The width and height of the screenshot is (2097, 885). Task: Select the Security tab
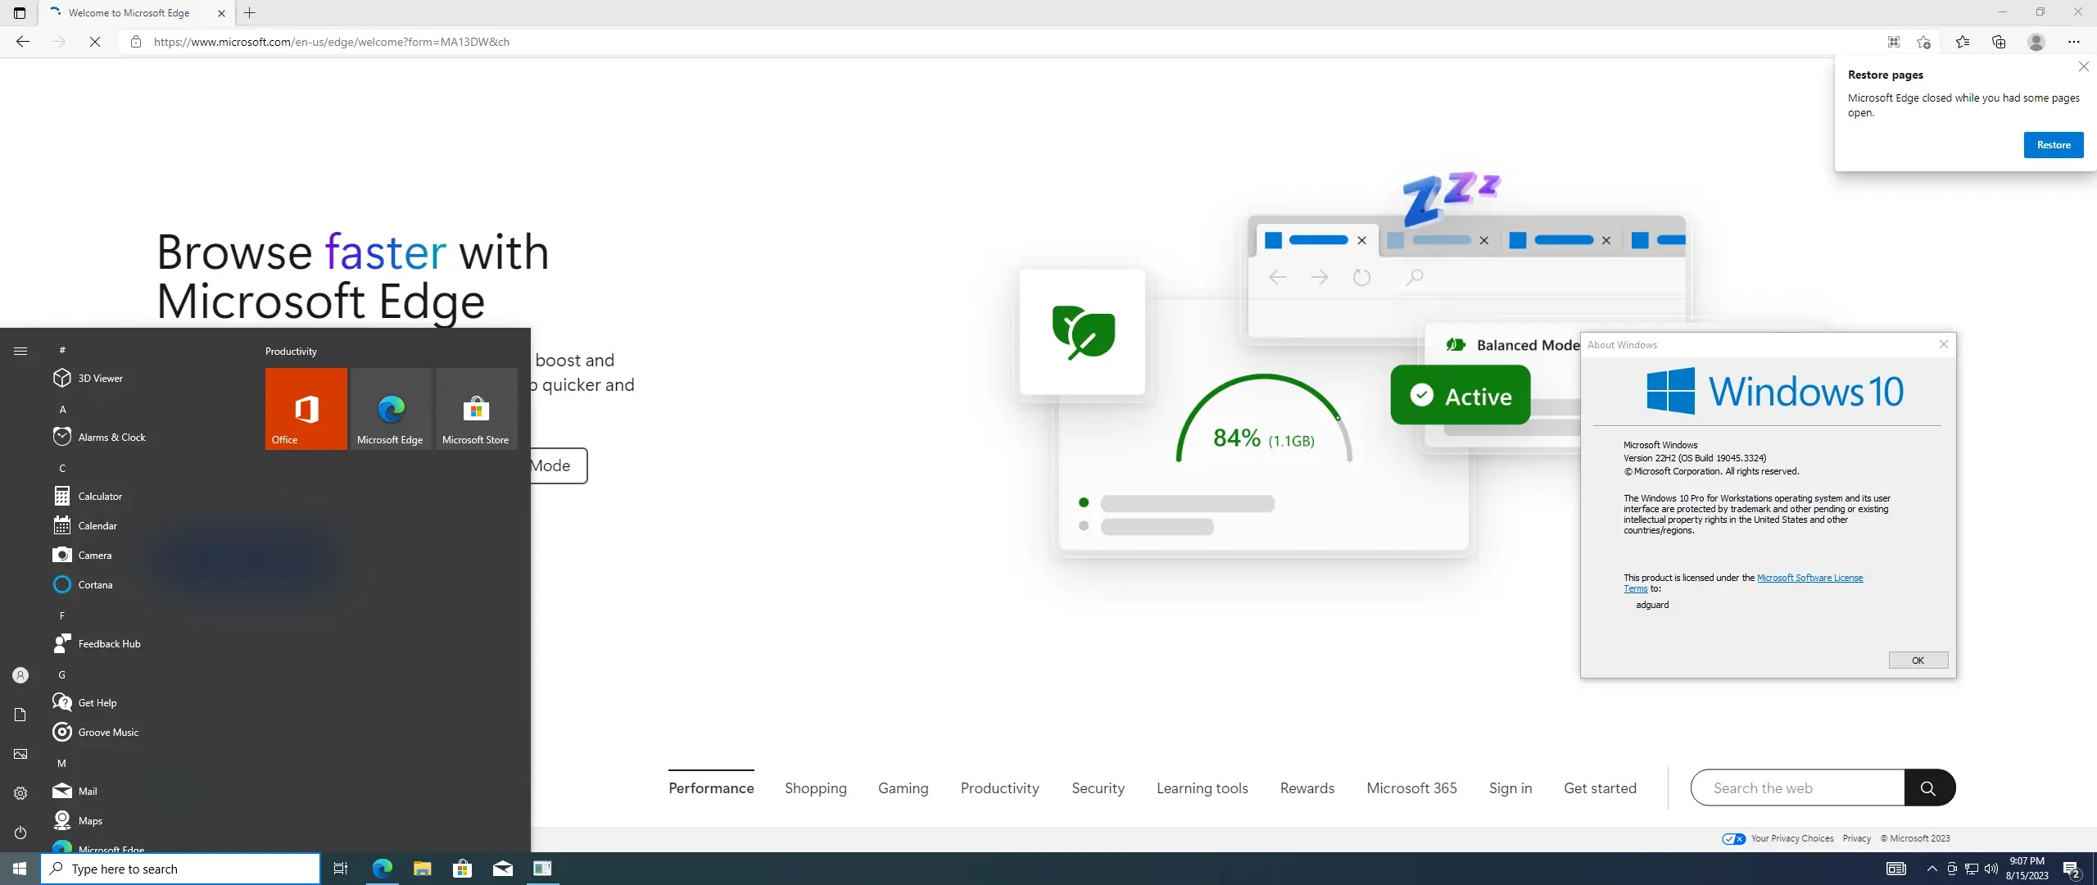(x=1098, y=787)
